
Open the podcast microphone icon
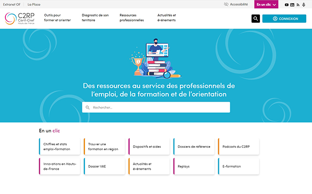pyautogui.click(x=304, y=4)
